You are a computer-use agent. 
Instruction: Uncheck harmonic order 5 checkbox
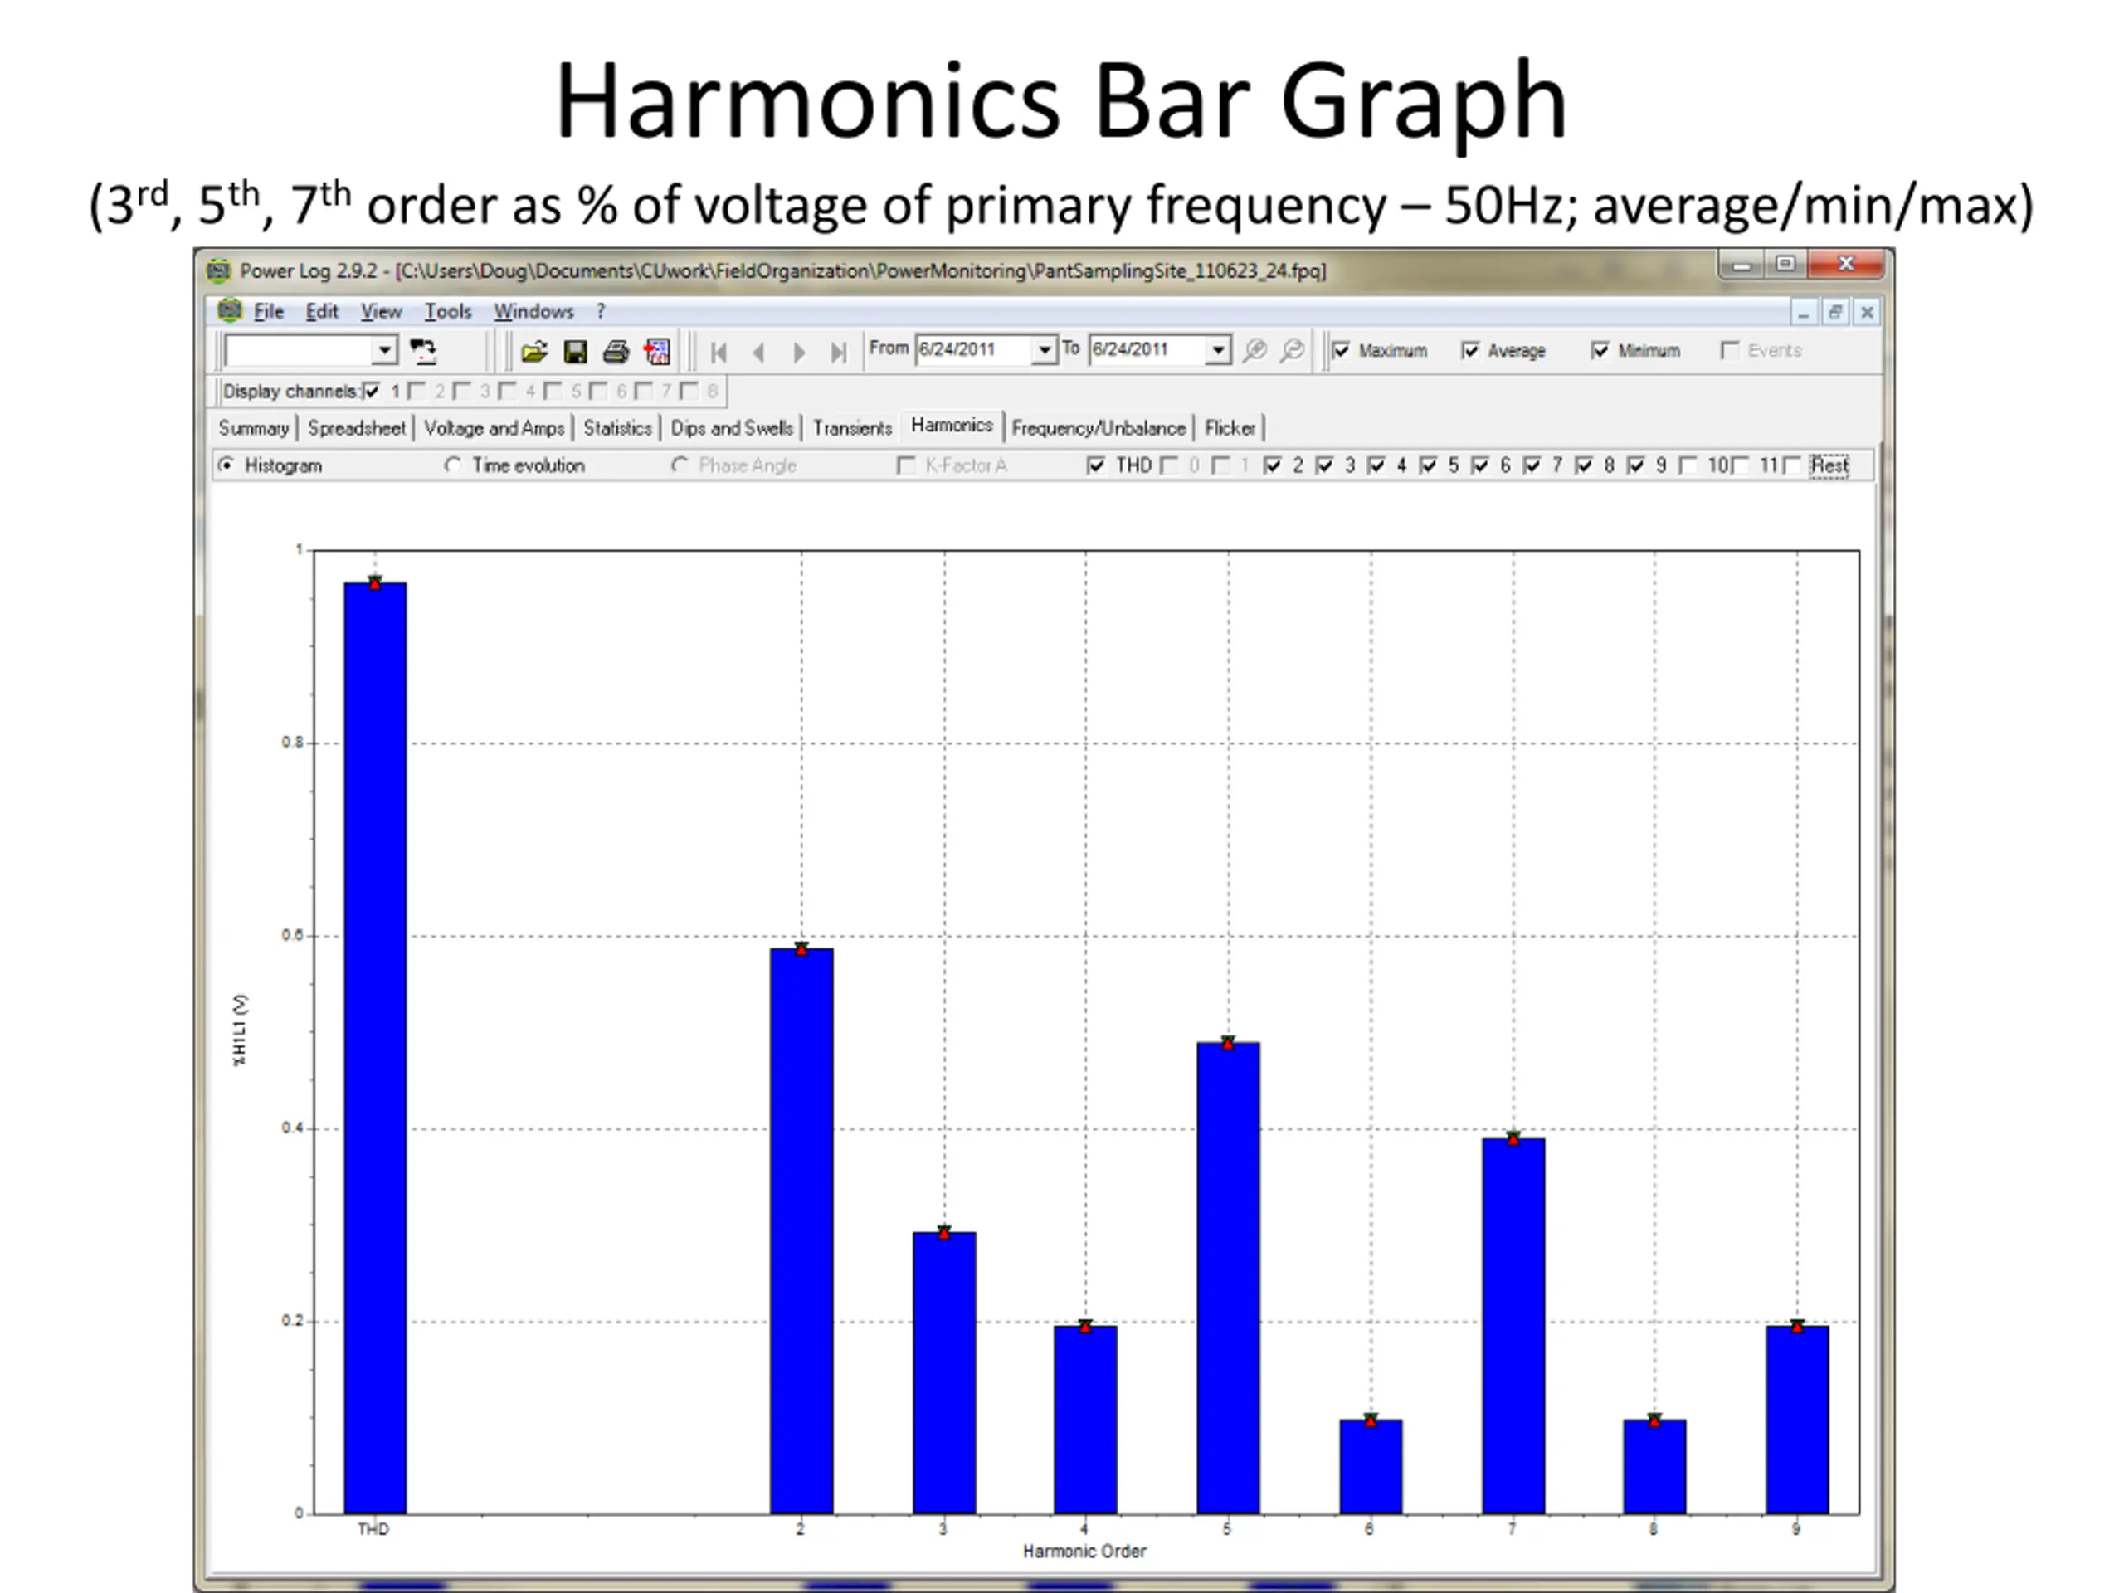(x=1428, y=465)
